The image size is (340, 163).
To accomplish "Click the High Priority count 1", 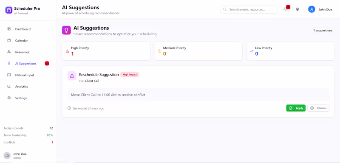I will (72, 54).
